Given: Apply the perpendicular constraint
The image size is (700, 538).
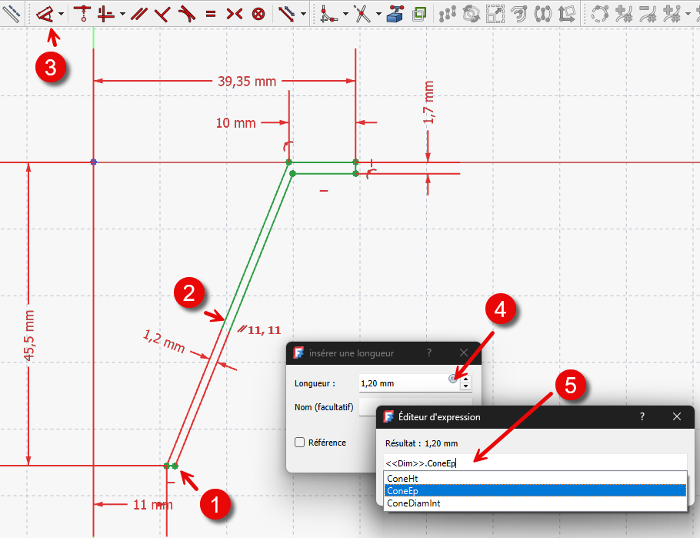Looking at the screenshot, I should tap(162, 14).
